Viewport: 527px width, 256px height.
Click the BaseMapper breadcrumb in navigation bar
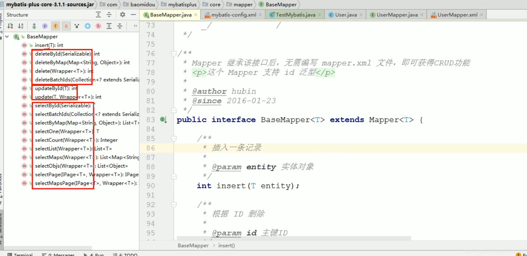tap(278, 4)
